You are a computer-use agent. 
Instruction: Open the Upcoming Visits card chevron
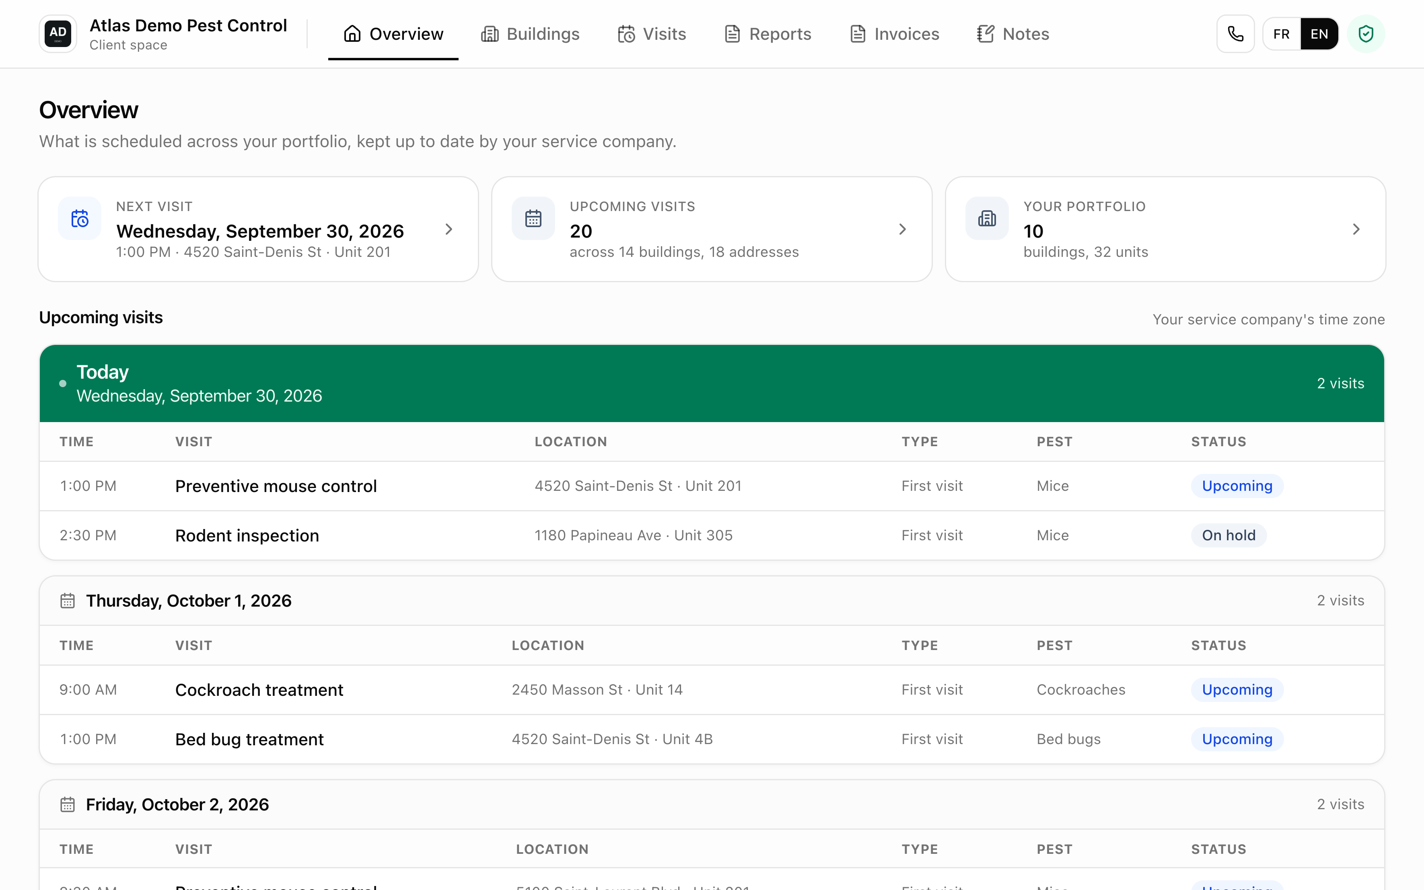[902, 229]
